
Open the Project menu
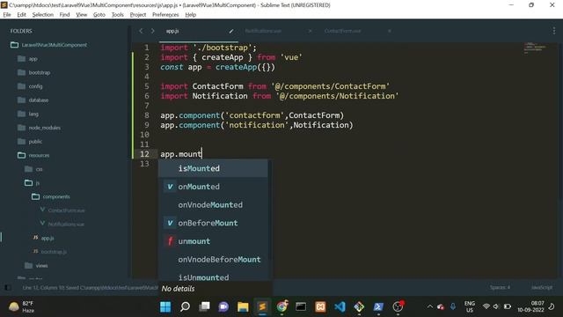138,15
